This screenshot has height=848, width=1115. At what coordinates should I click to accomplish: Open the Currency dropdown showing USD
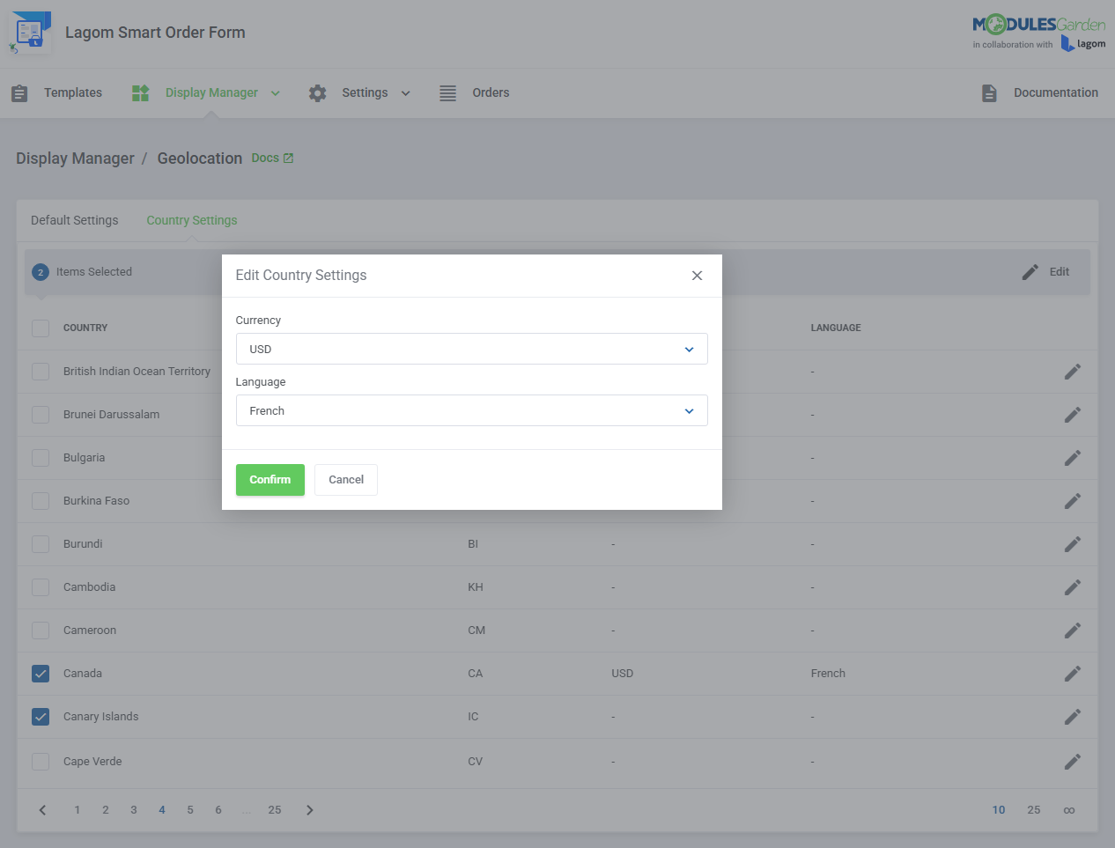(x=471, y=349)
